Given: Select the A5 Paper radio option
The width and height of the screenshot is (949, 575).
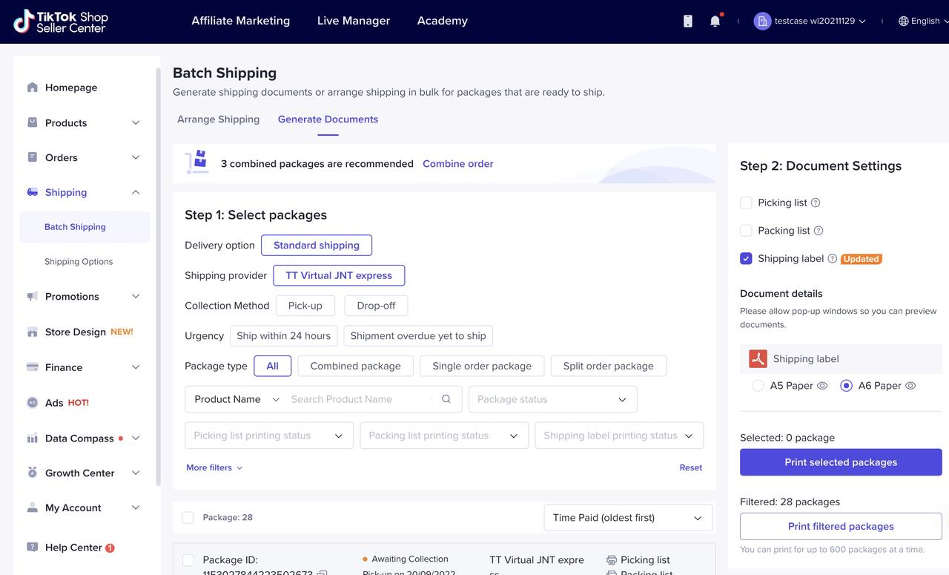Looking at the screenshot, I should click(758, 386).
